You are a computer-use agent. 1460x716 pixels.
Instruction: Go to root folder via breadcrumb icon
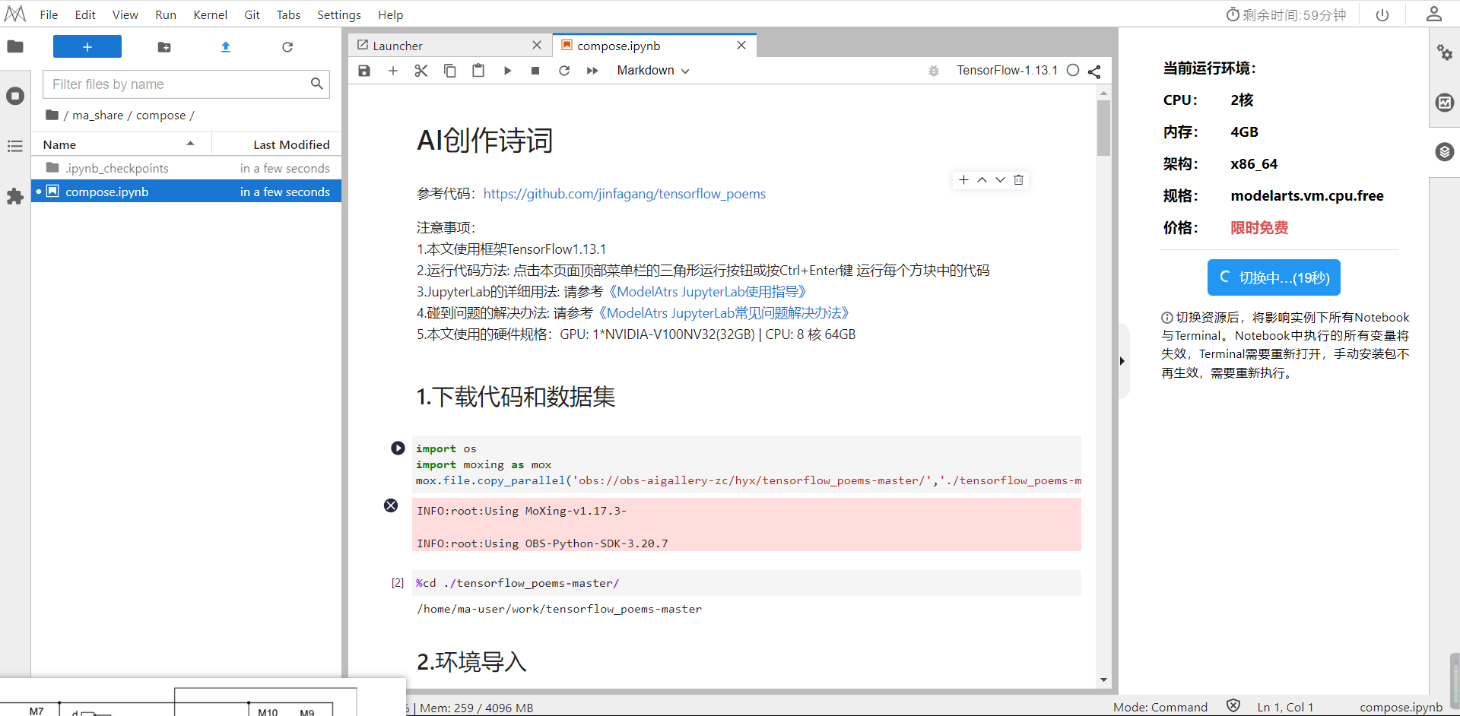52,115
